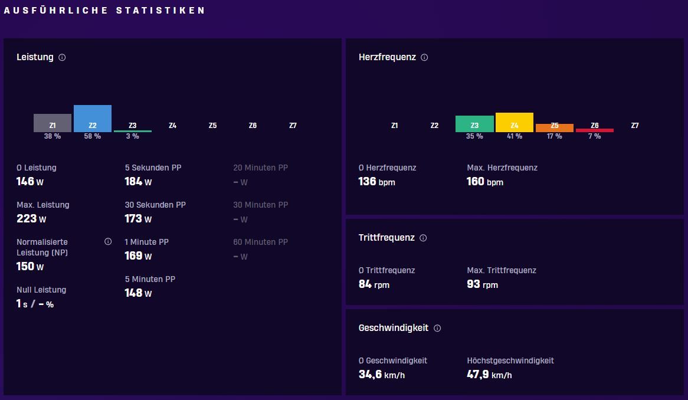Select the blue Z2 power zone bar
Screen dimensions: 688x400
pyautogui.click(x=93, y=119)
